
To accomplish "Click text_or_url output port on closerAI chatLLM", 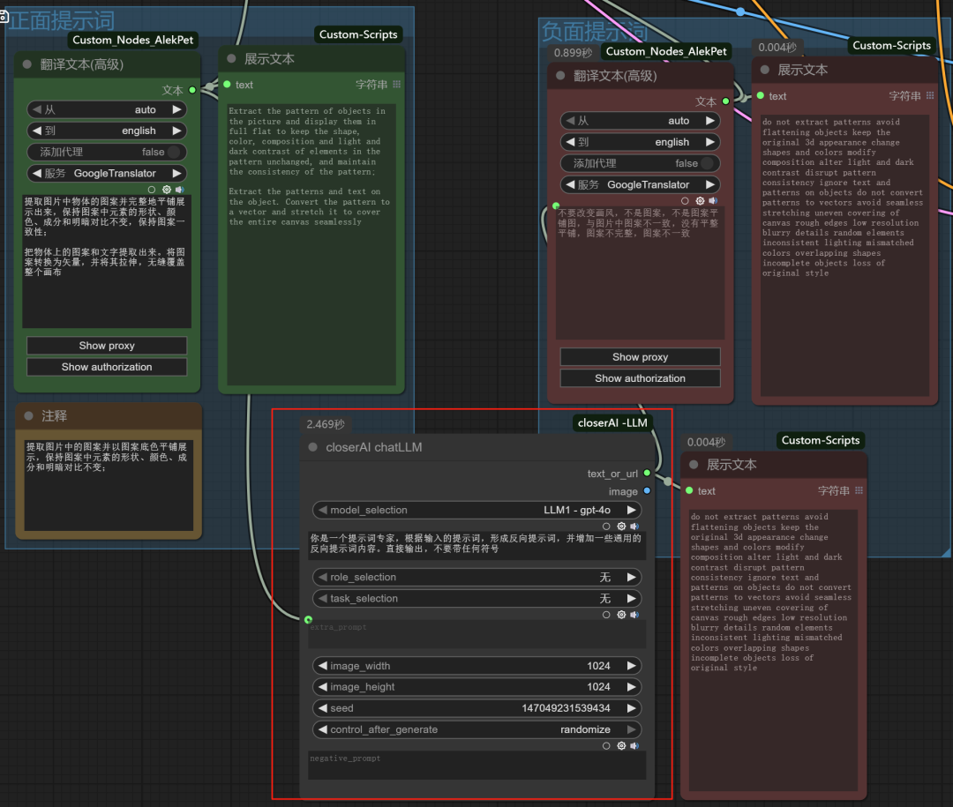I will 647,473.
